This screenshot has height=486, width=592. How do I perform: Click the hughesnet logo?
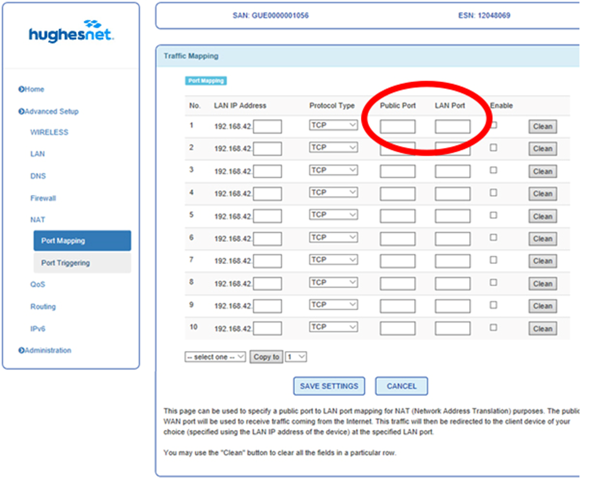70,34
